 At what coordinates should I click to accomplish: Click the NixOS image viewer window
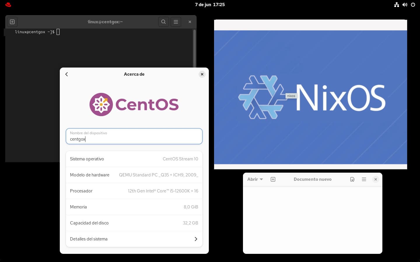tap(311, 94)
